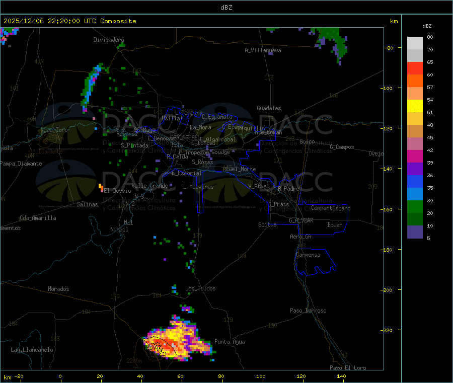Select the Los_Toldos label
The width and height of the screenshot is (453, 383).
[x=200, y=288]
